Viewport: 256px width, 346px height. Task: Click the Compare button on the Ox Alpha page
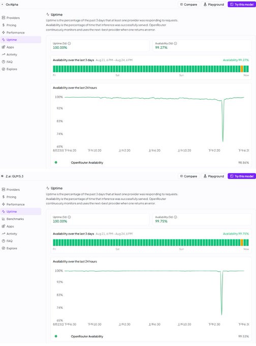(188, 5)
